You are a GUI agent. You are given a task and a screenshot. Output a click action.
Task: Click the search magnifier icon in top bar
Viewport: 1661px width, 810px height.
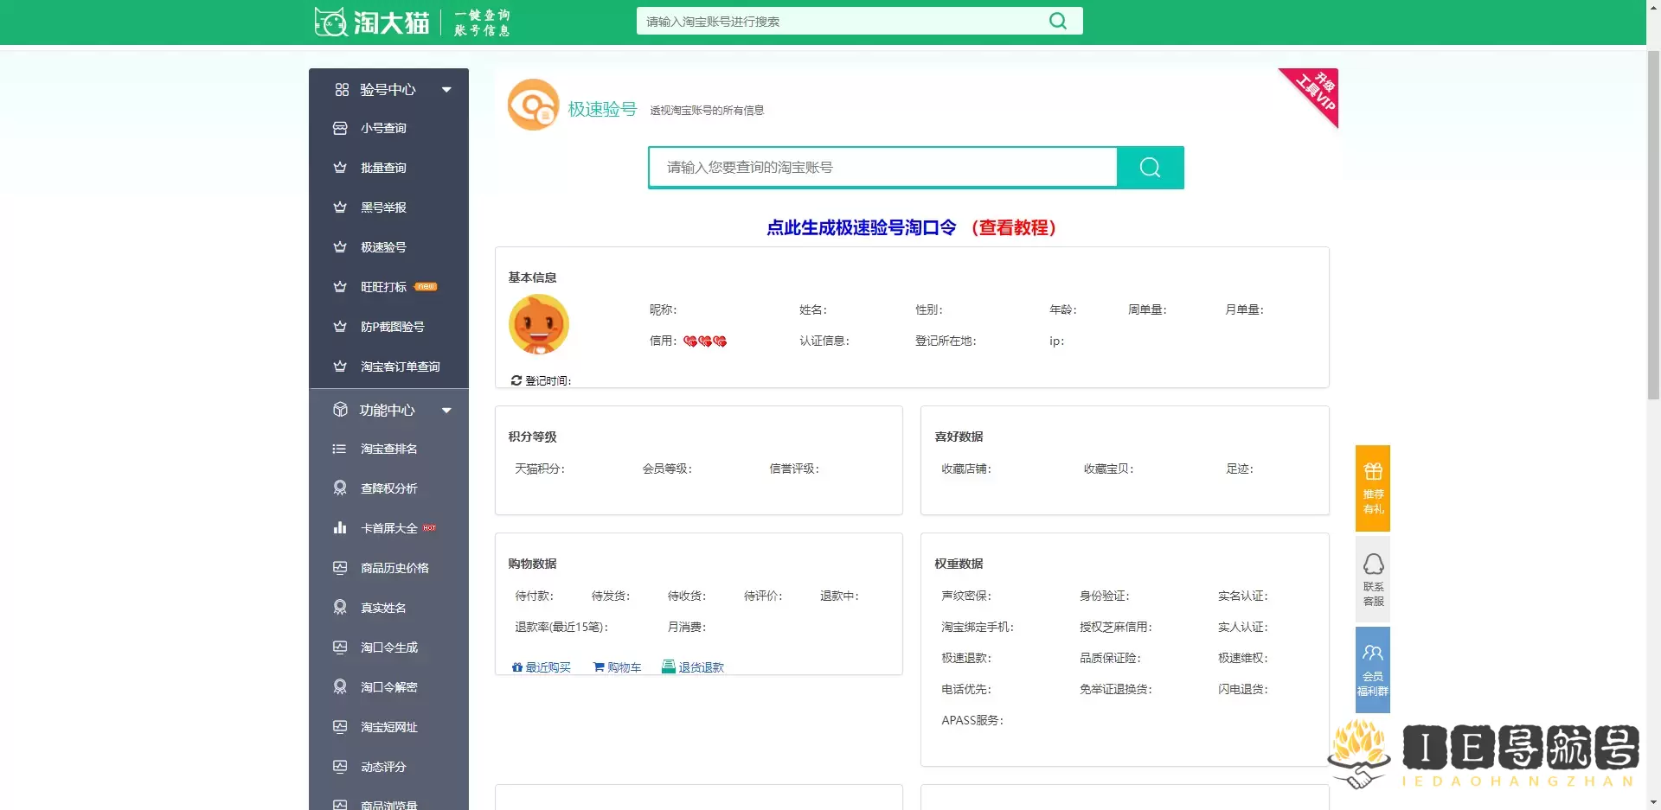click(x=1057, y=21)
